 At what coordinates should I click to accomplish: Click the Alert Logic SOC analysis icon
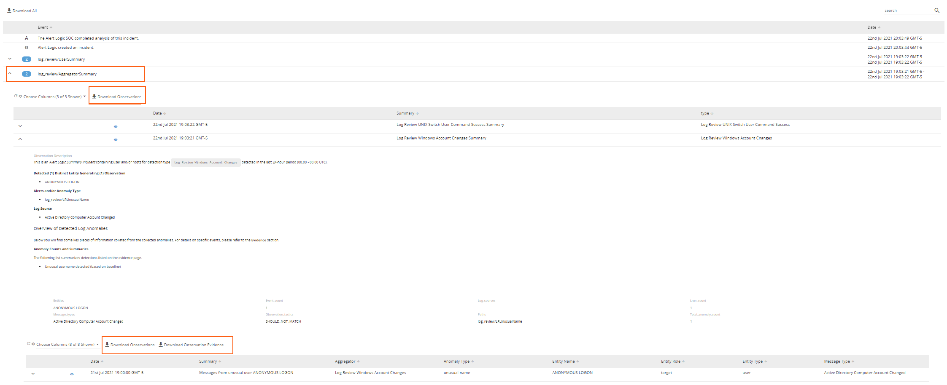click(27, 38)
